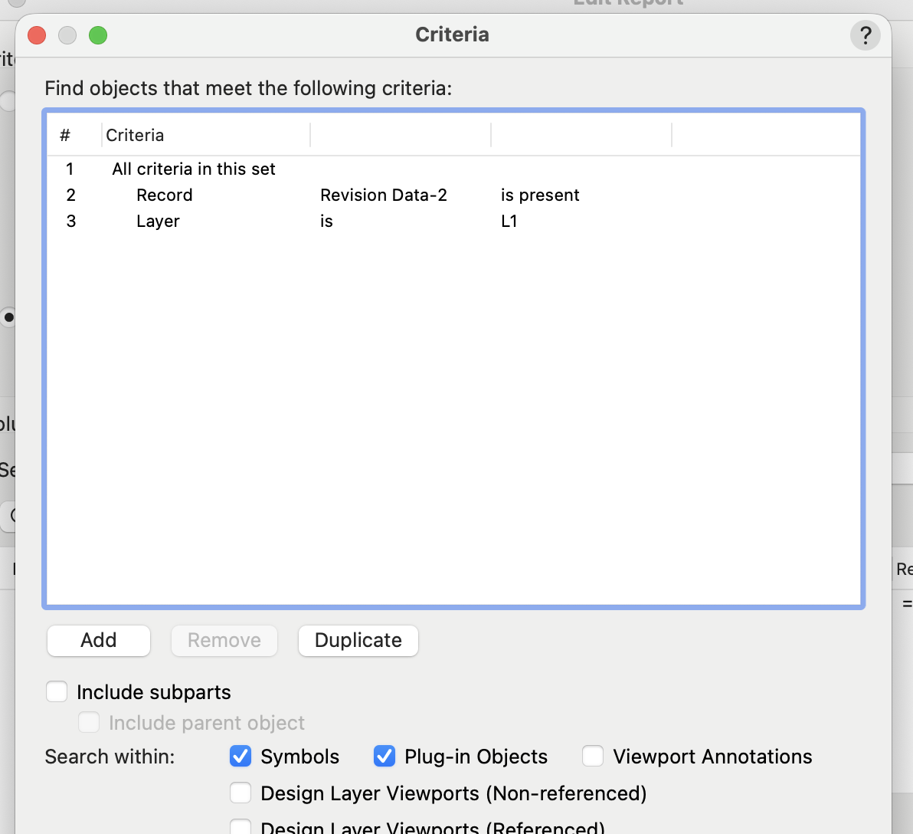Select the Layer criteria row
Viewport: 913px width, 834px height.
point(158,222)
